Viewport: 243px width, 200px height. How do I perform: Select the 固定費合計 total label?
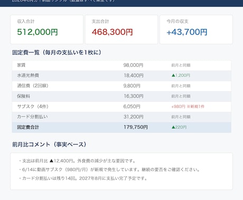28,127
